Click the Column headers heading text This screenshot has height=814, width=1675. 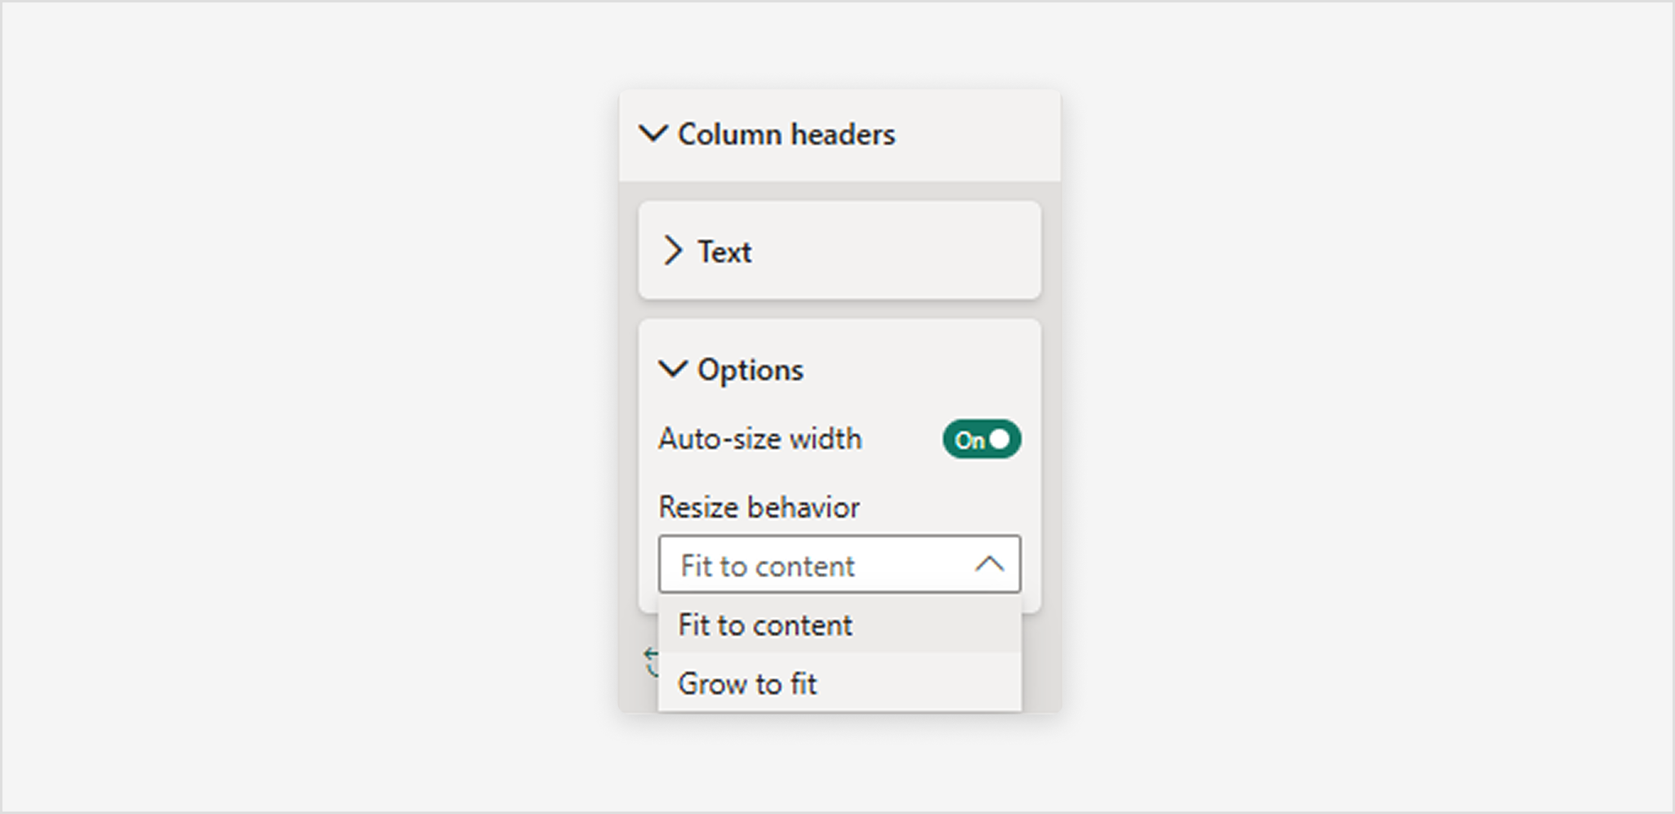pyautogui.click(x=787, y=134)
